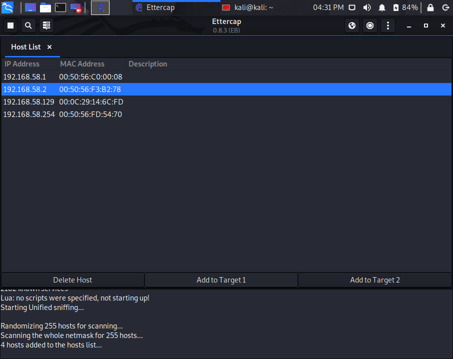Screen dimensions: 453x359
Task: Click log line 'Scanning the whole netmask for 255 hosts...'
Action: [71, 335]
